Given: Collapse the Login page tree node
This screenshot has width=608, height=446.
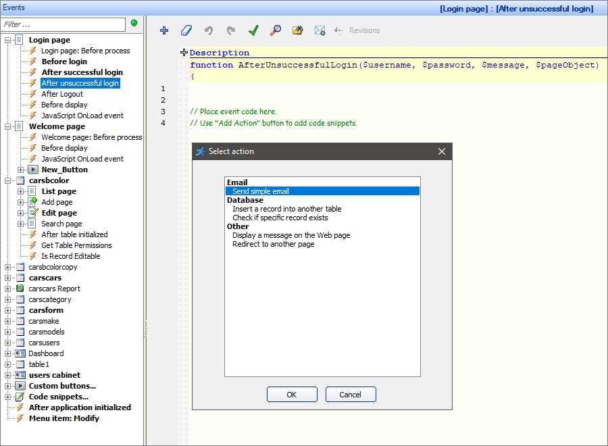Looking at the screenshot, I should click(6, 39).
